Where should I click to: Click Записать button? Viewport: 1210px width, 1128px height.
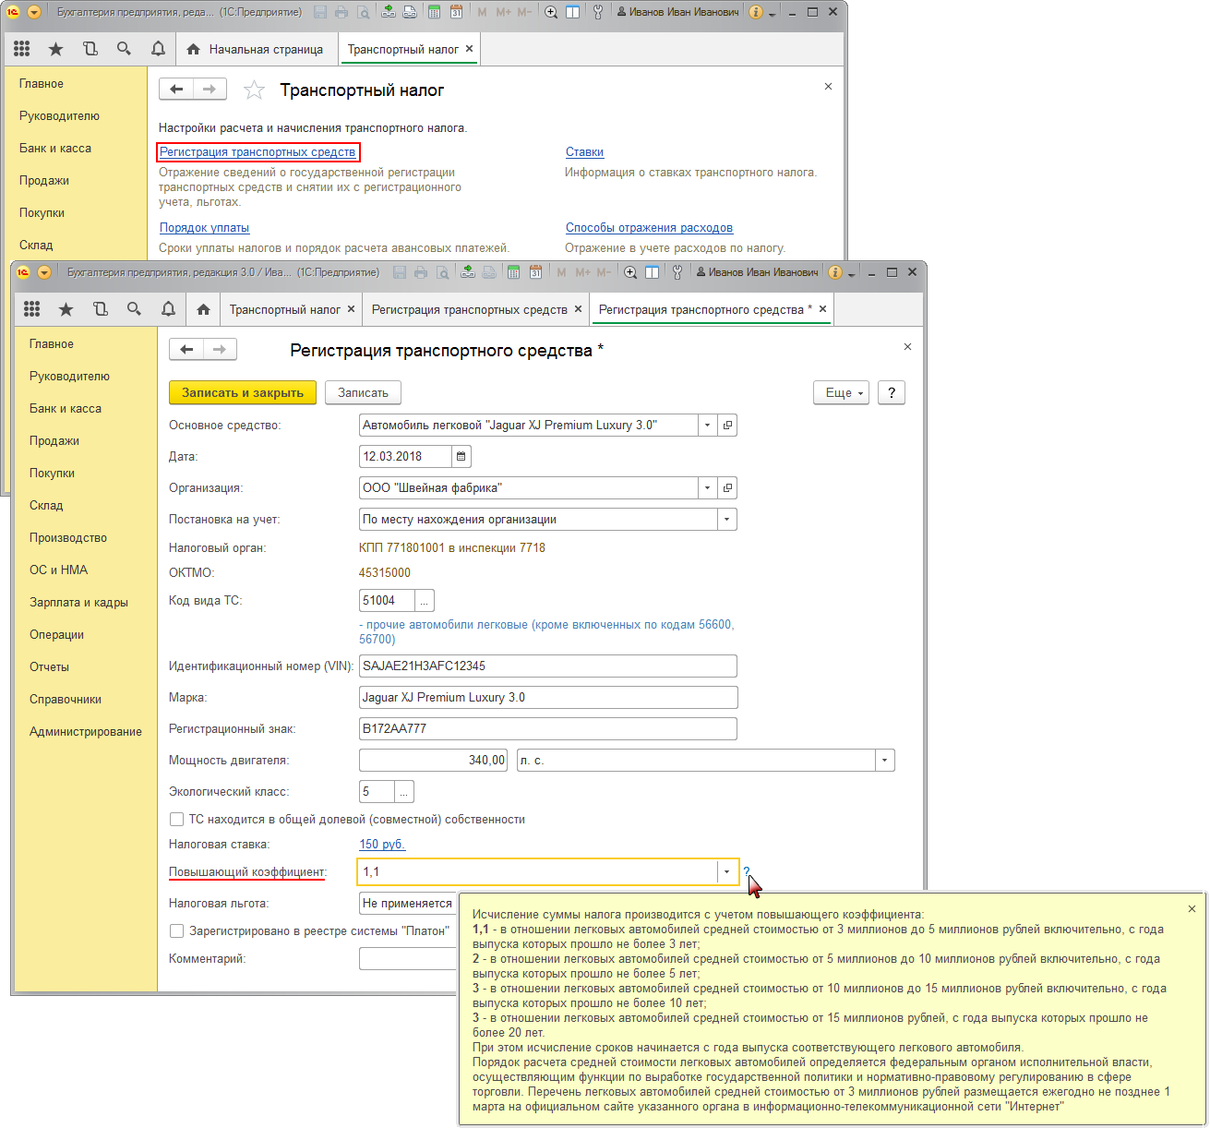363,392
